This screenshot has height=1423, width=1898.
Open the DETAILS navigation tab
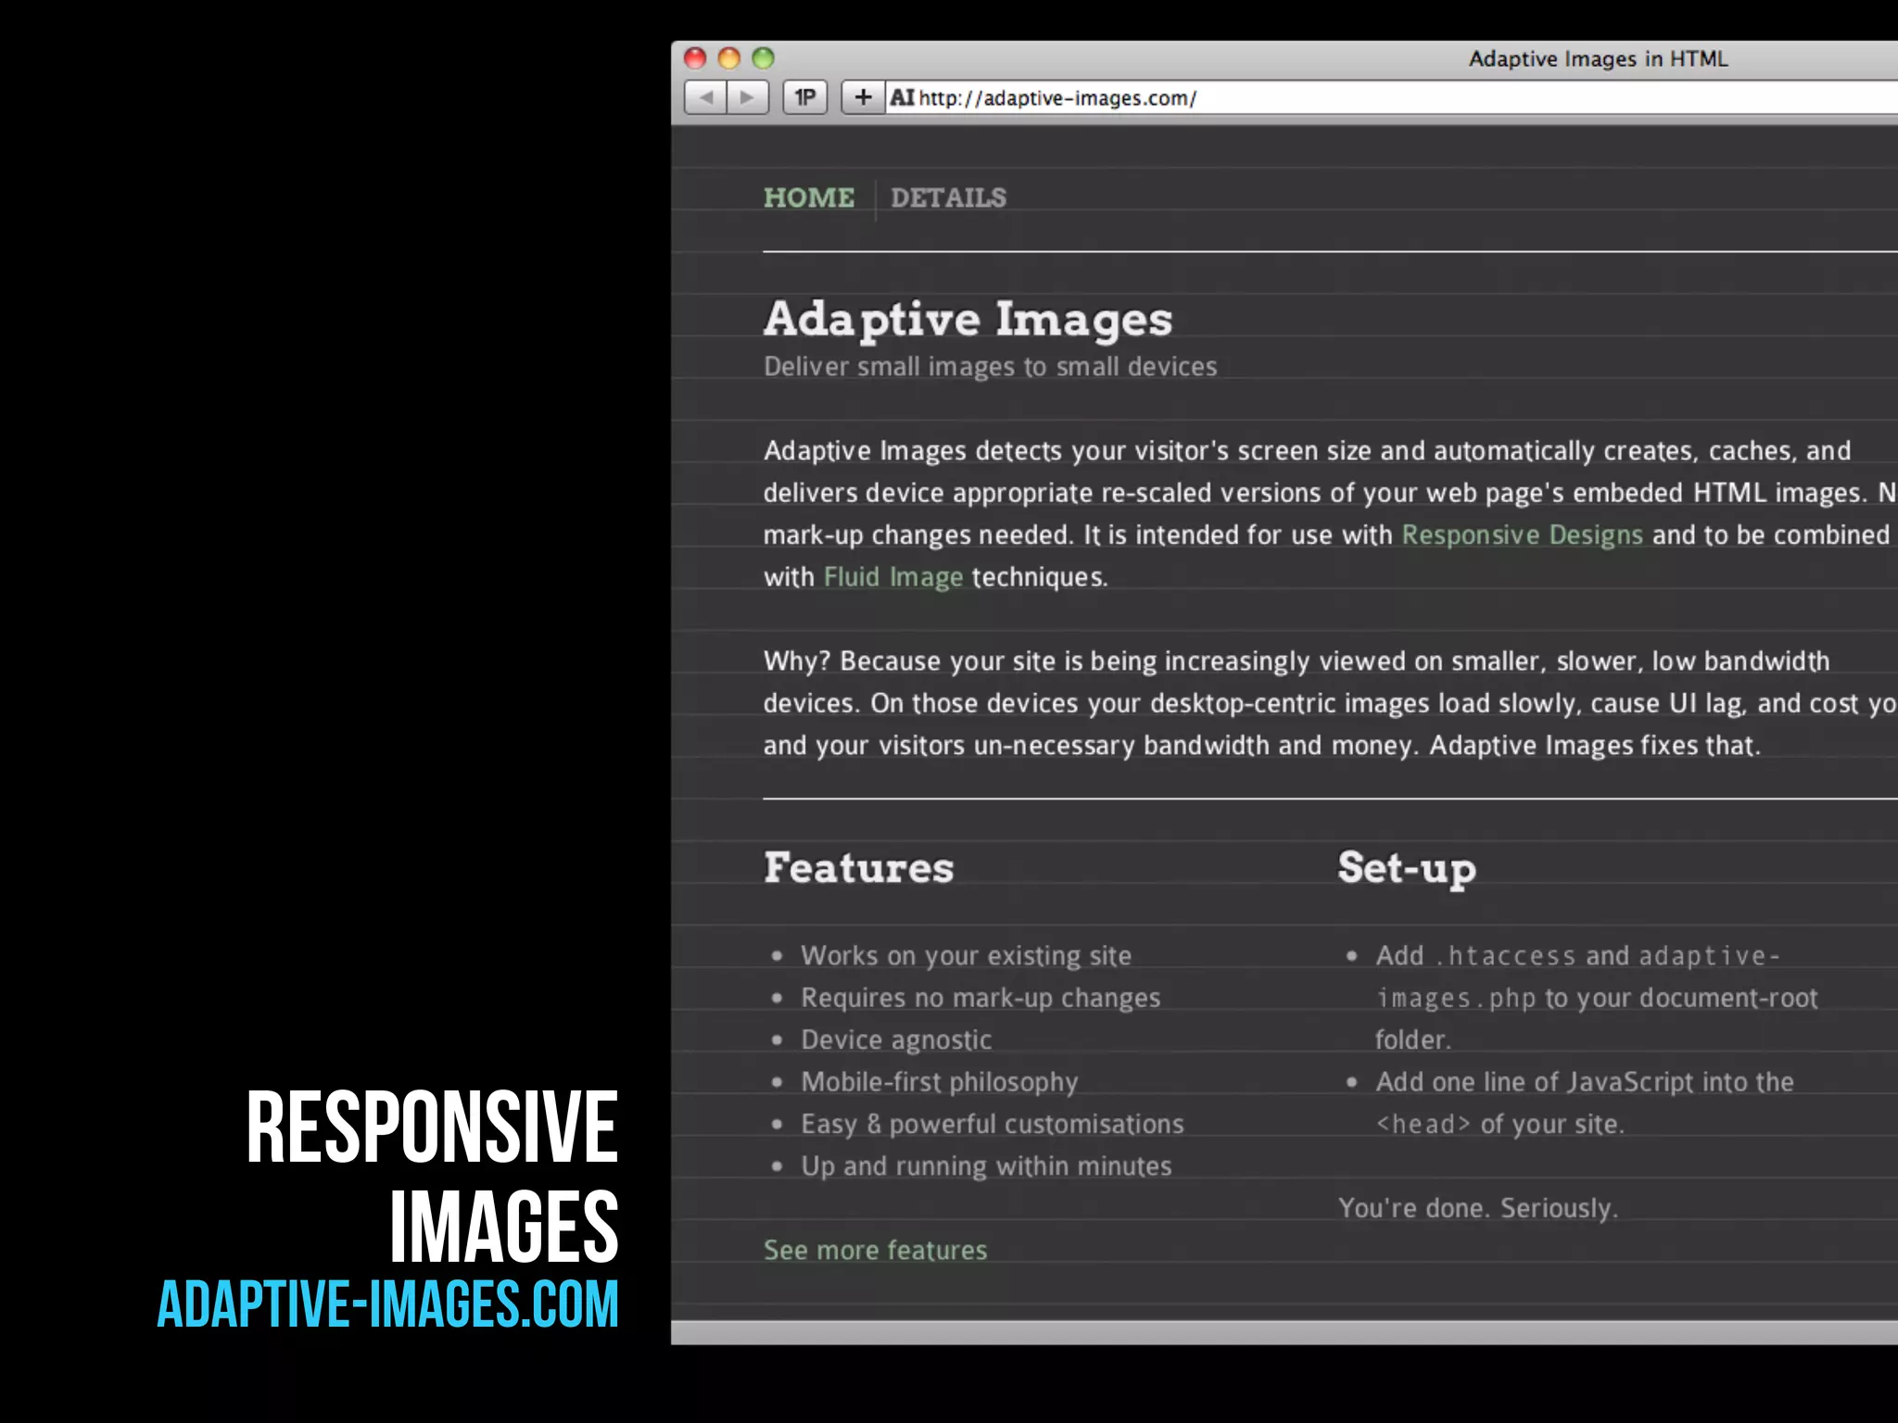[x=948, y=197]
